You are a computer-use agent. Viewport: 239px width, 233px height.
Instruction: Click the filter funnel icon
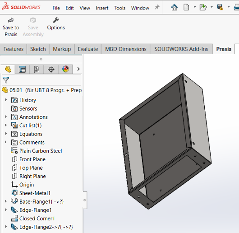pos(6,80)
